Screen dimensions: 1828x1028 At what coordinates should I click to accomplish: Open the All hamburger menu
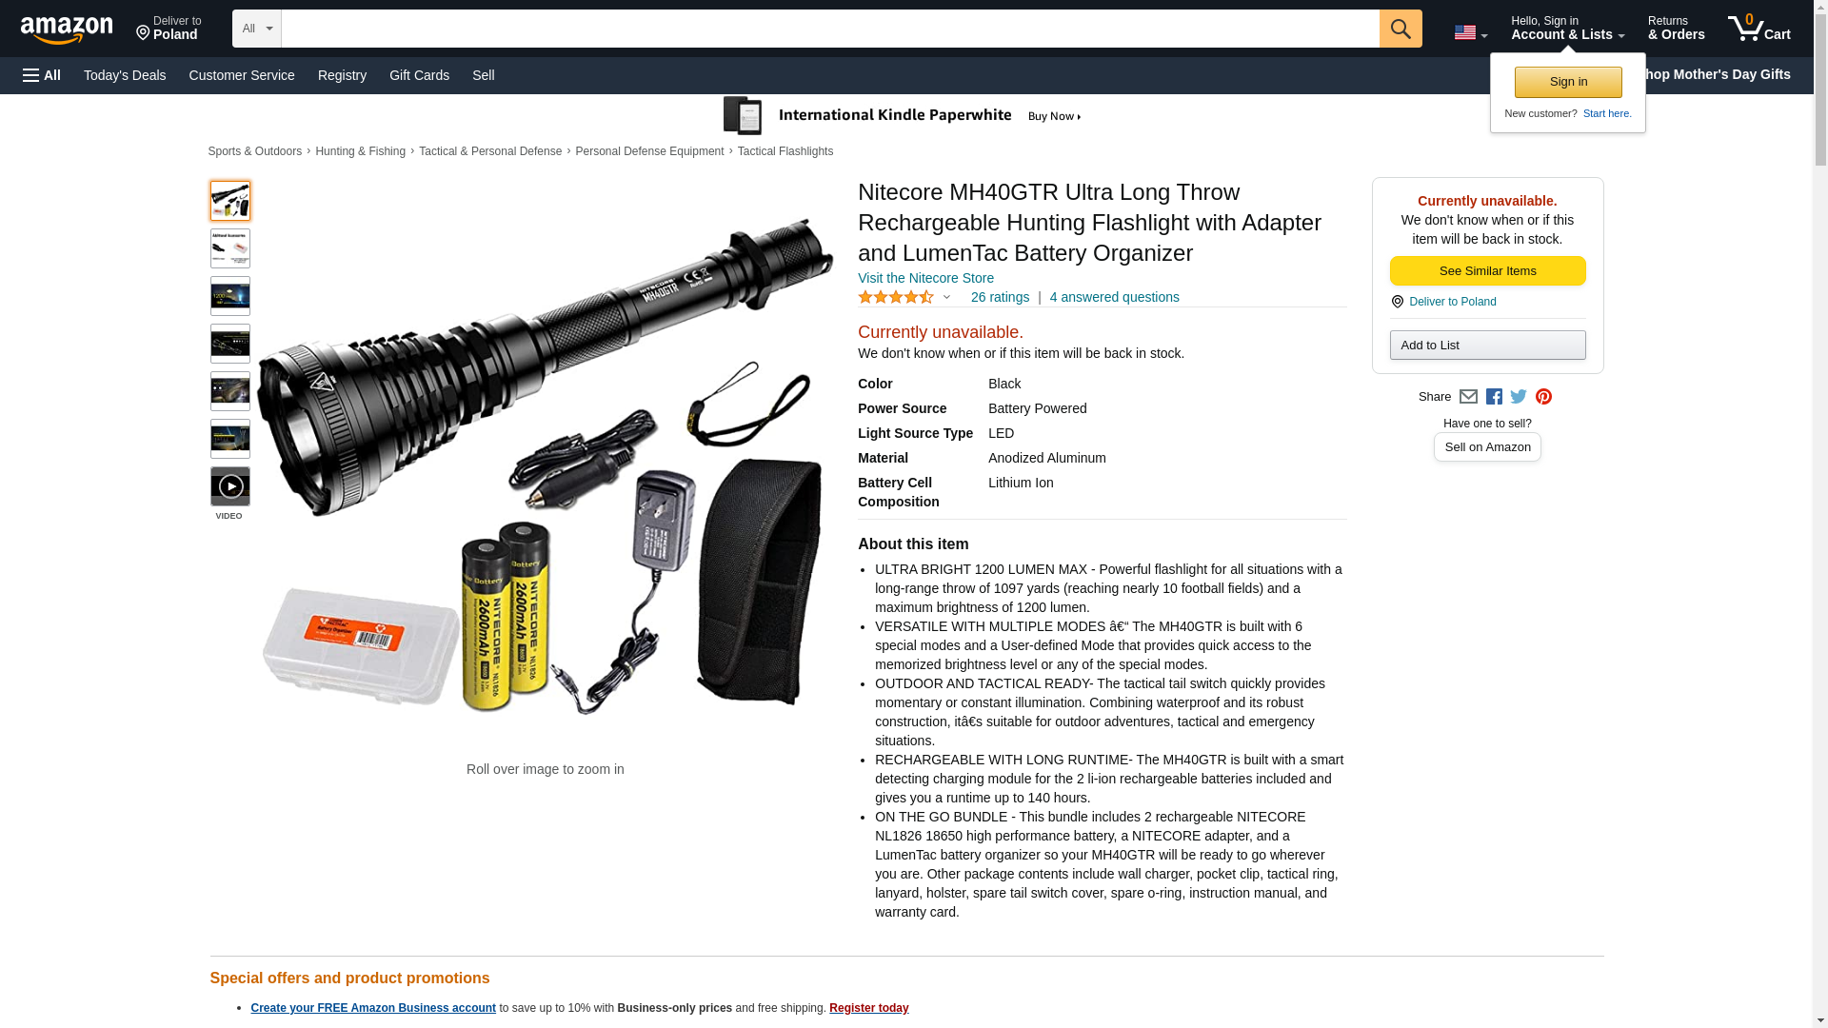[x=42, y=75]
